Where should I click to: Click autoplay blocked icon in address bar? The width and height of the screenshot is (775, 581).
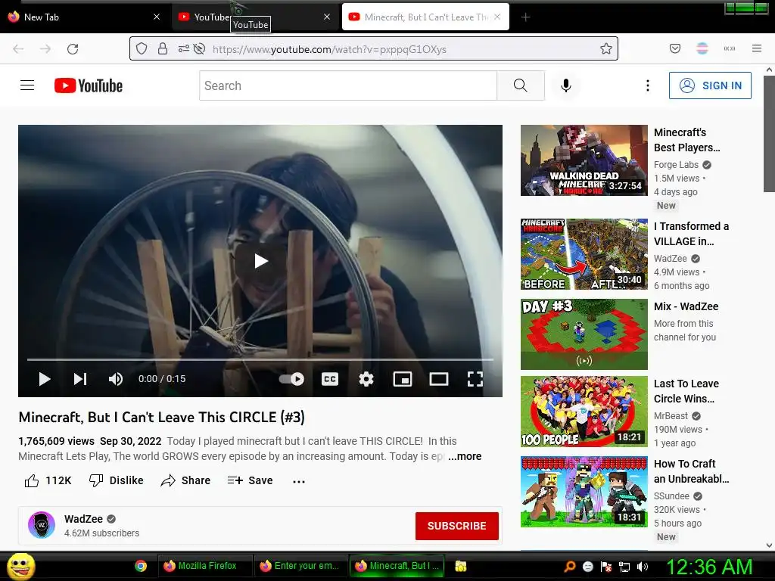point(199,48)
